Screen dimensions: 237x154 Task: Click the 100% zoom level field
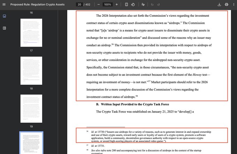tap(107, 5)
